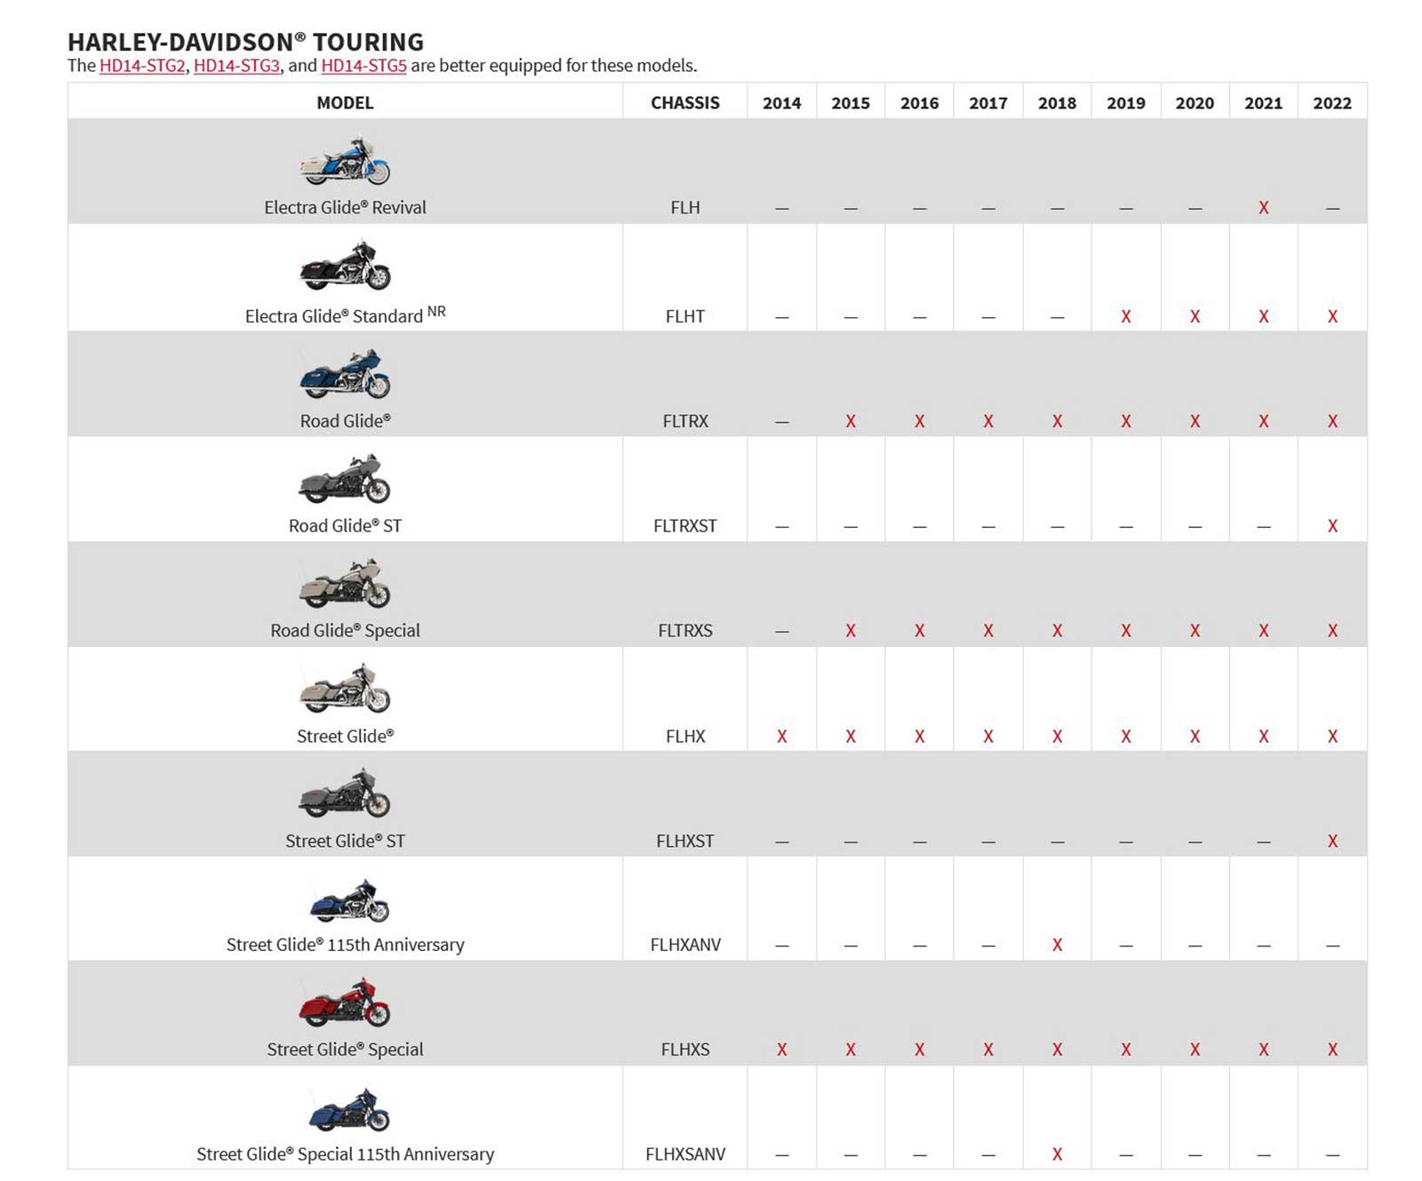1422x1181 pixels.
Task: Click the Road Glide Special motorcycle image
Action: [x=345, y=583]
